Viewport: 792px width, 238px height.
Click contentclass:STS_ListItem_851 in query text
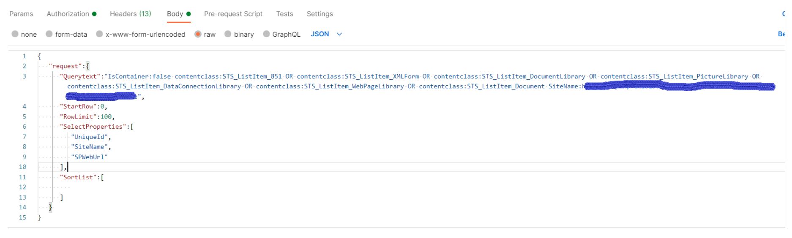228,76
